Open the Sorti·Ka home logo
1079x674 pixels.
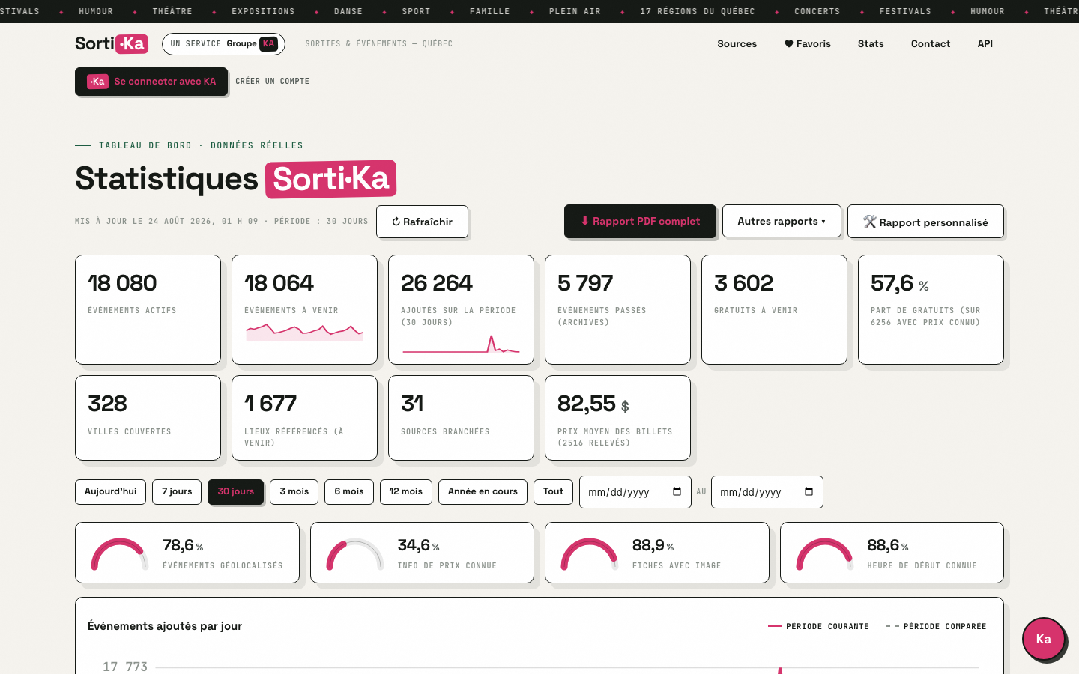(x=112, y=43)
